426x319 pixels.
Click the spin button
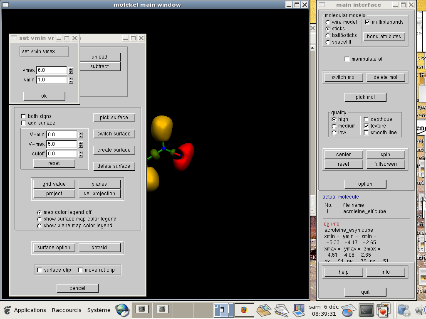click(x=385, y=155)
